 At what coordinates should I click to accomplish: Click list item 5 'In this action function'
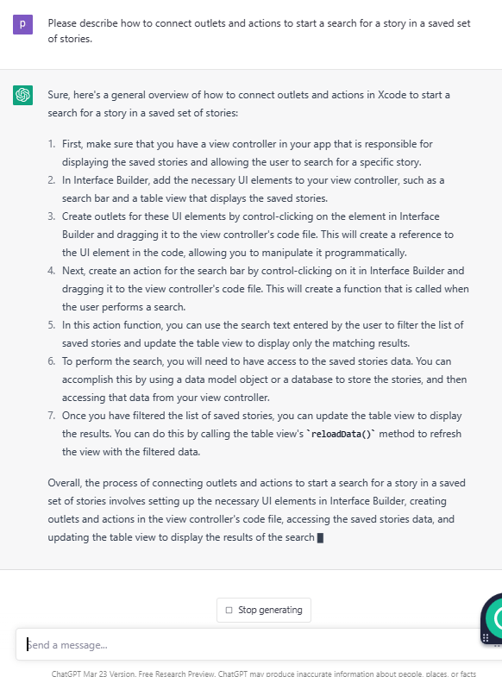tap(263, 334)
